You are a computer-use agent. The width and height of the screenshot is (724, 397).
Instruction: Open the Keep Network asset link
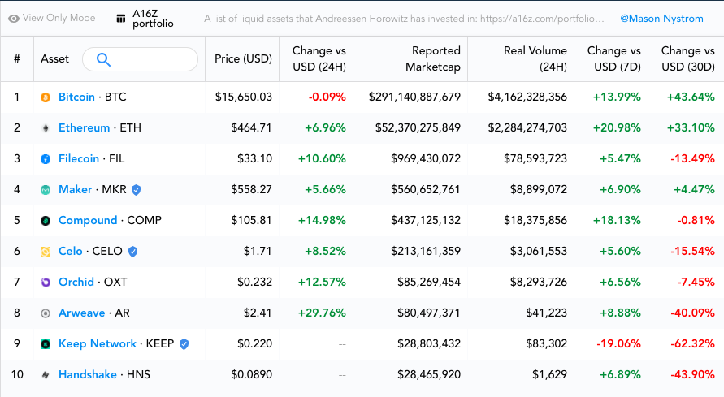click(98, 343)
